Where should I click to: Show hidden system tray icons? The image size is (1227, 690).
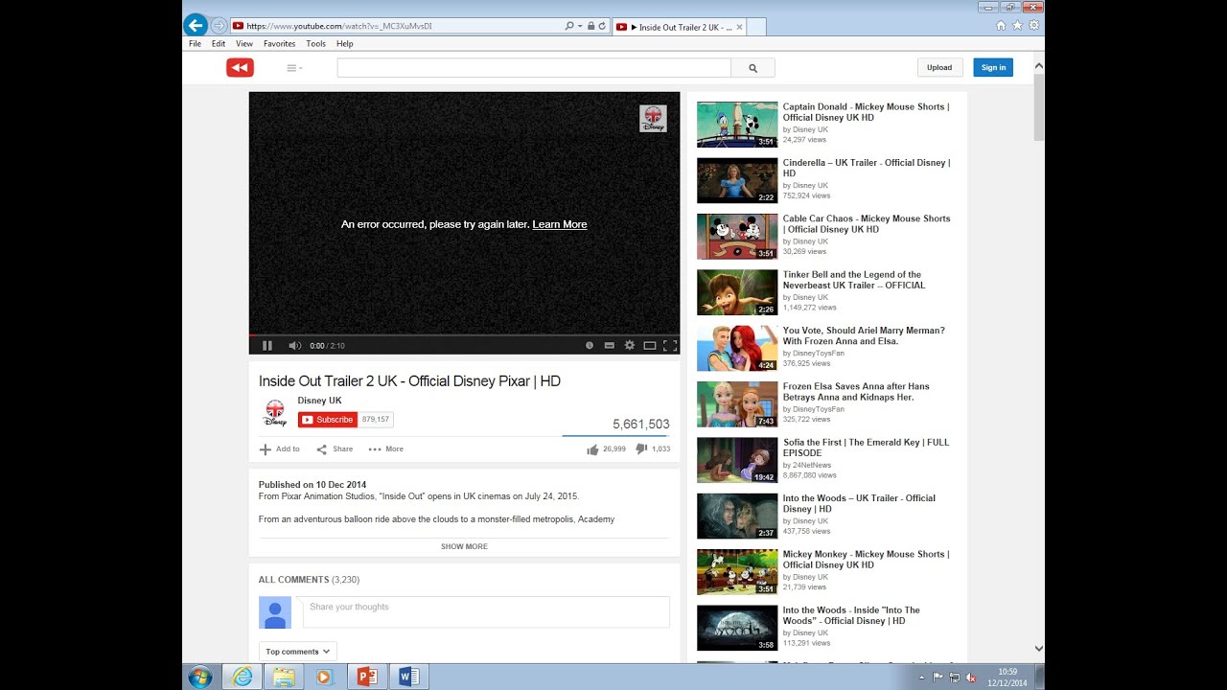point(921,678)
